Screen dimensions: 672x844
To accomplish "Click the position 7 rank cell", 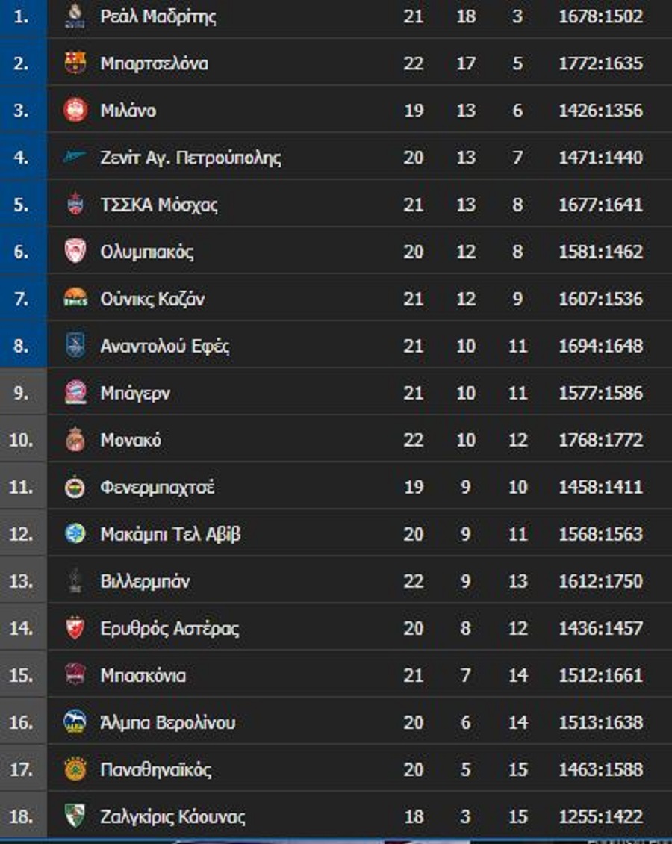I will [x=22, y=299].
